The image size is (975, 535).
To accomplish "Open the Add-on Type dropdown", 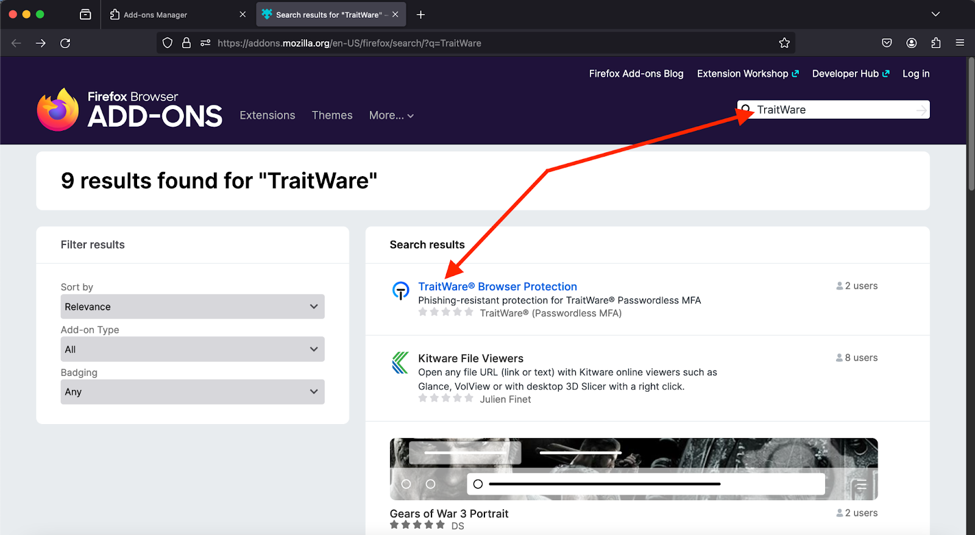I will 193,349.
